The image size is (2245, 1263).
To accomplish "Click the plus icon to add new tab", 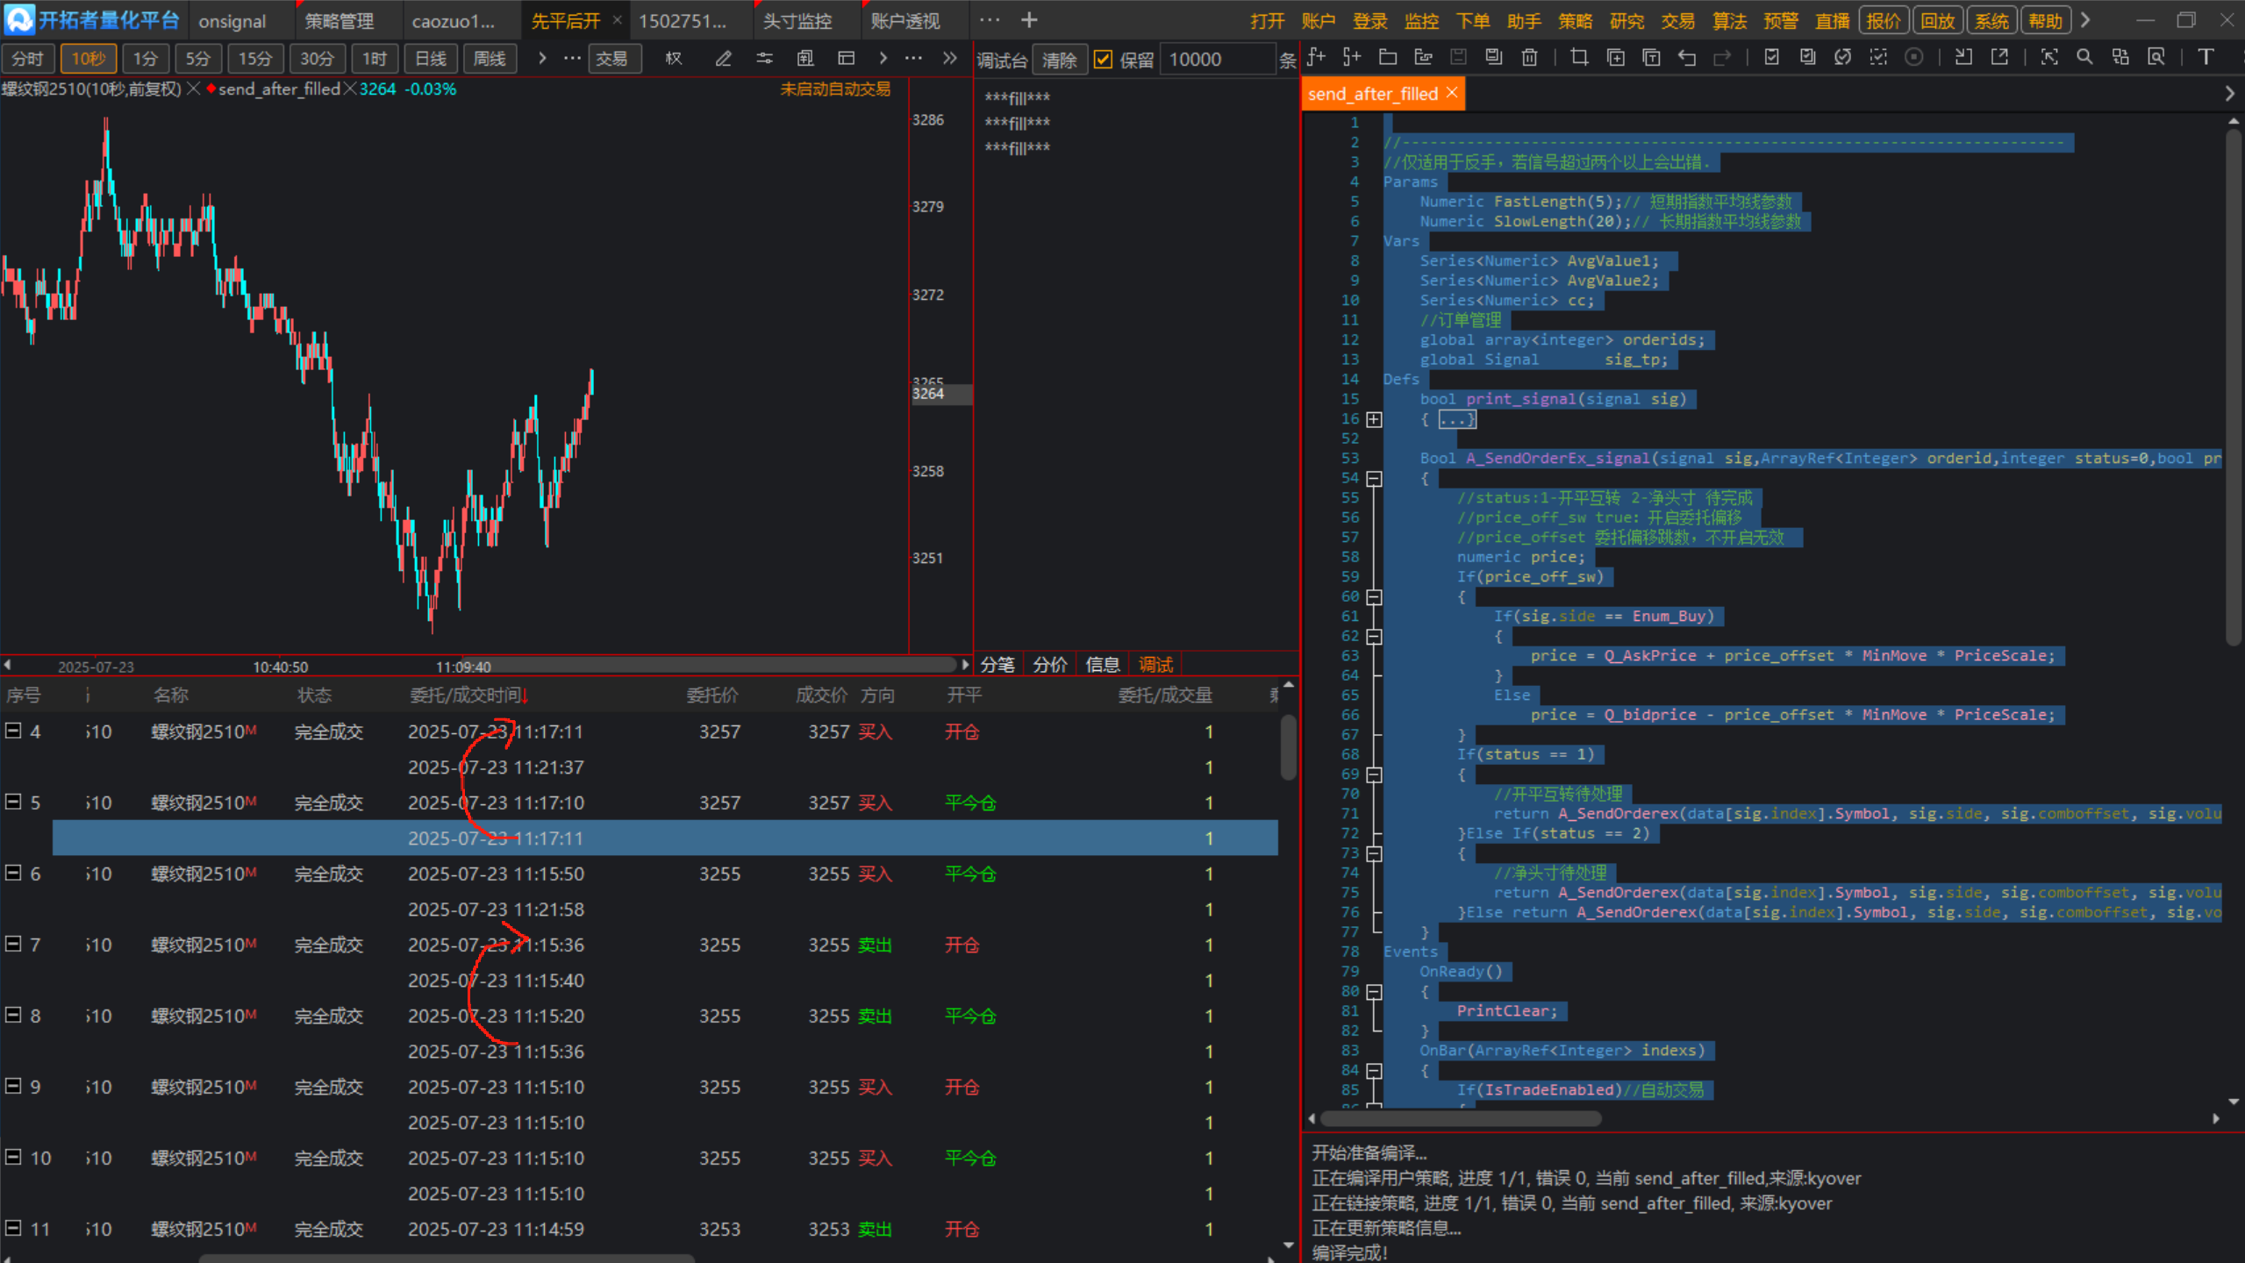I will (1029, 19).
